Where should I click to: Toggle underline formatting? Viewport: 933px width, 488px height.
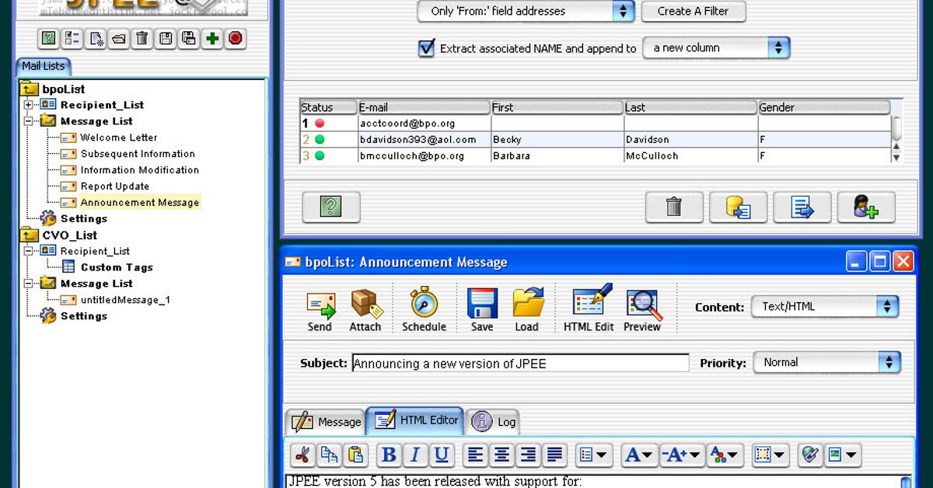tap(442, 455)
